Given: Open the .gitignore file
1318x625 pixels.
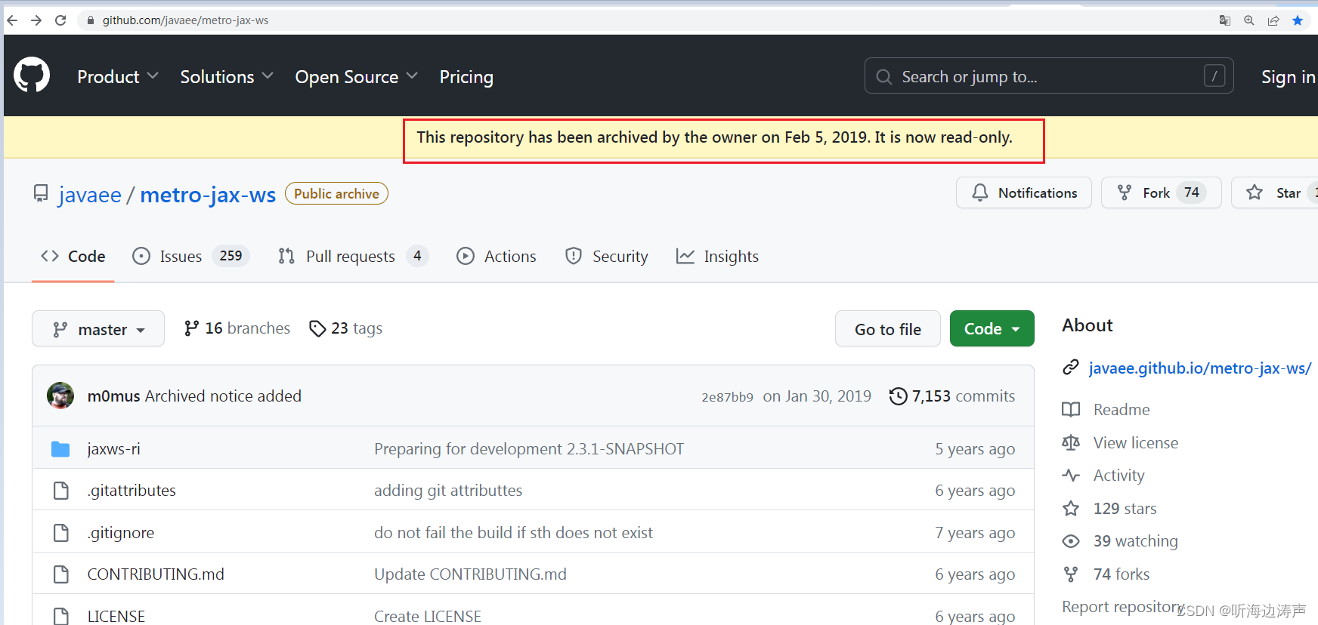Looking at the screenshot, I should [x=121, y=533].
